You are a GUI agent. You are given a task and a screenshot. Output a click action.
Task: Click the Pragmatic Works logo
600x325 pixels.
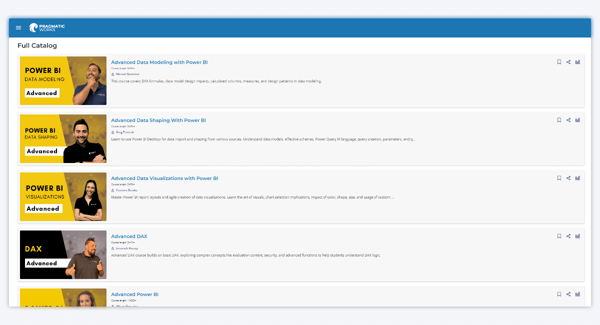[47, 28]
